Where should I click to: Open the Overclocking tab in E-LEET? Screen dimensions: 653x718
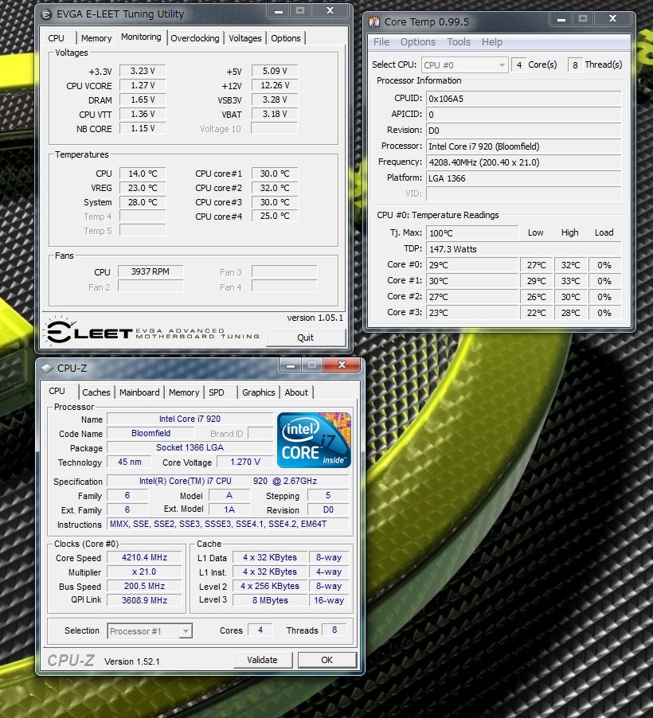coord(195,38)
